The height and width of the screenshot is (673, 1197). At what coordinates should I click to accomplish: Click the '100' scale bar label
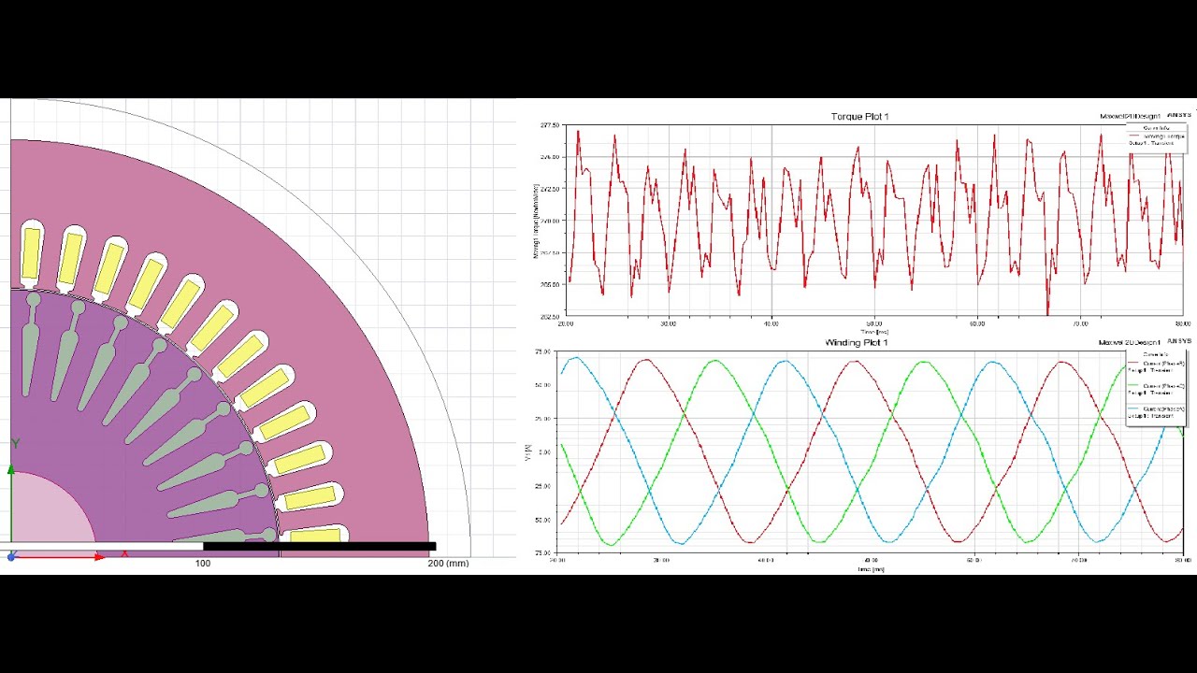tap(202, 564)
